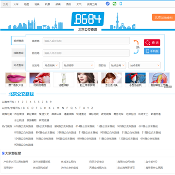Select the 站点查询 side tab
The height and width of the screenshot is (175, 175).
click(x=18, y=65)
